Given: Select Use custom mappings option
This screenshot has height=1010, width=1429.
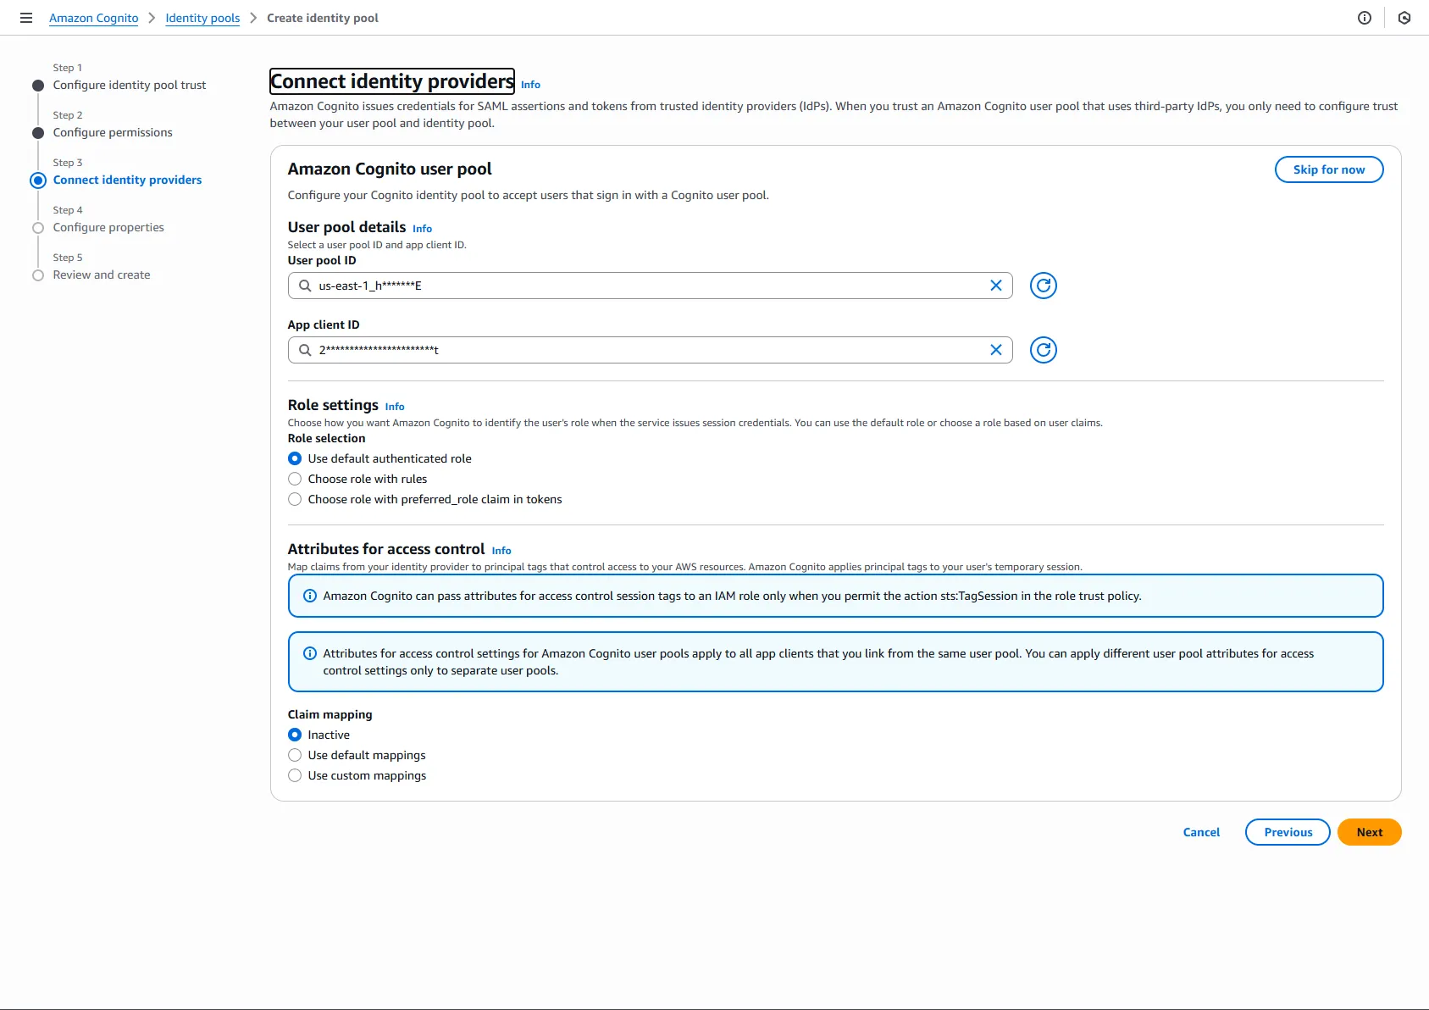Looking at the screenshot, I should click(x=295, y=775).
